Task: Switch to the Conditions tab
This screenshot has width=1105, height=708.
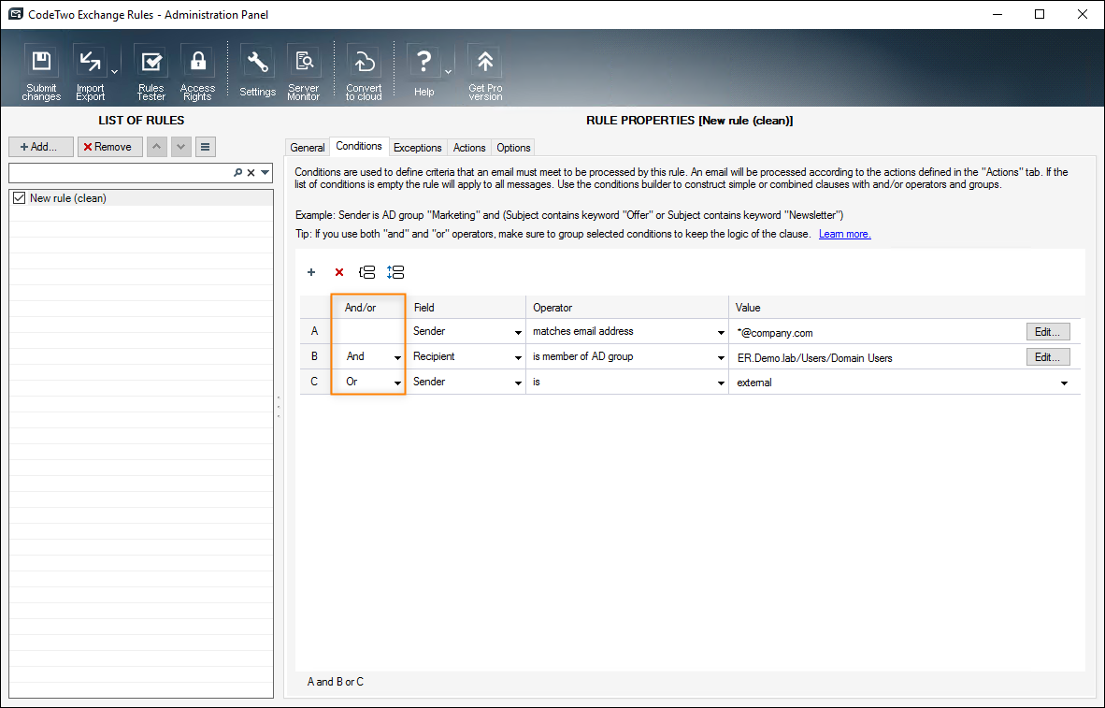Action: tap(359, 146)
